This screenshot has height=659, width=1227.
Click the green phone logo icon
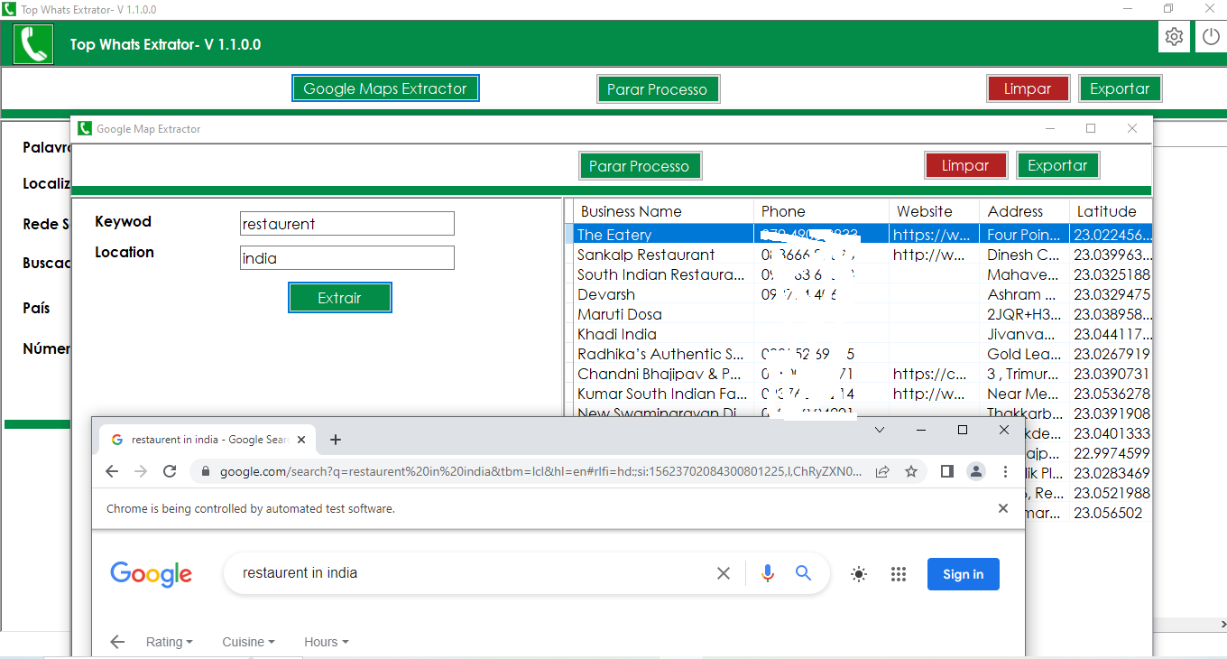point(33,44)
